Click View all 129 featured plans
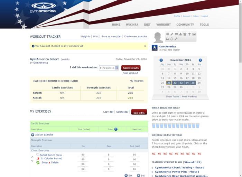This screenshot has width=242, height=177. [192, 162]
